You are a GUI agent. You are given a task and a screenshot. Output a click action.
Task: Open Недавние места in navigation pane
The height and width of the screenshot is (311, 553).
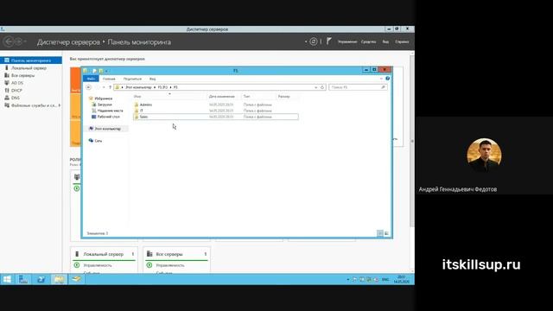(x=110, y=111)
